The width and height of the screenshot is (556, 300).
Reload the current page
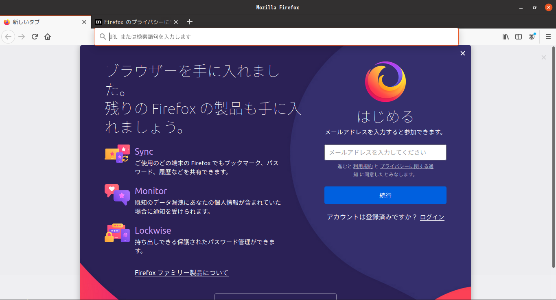[35, 37]
